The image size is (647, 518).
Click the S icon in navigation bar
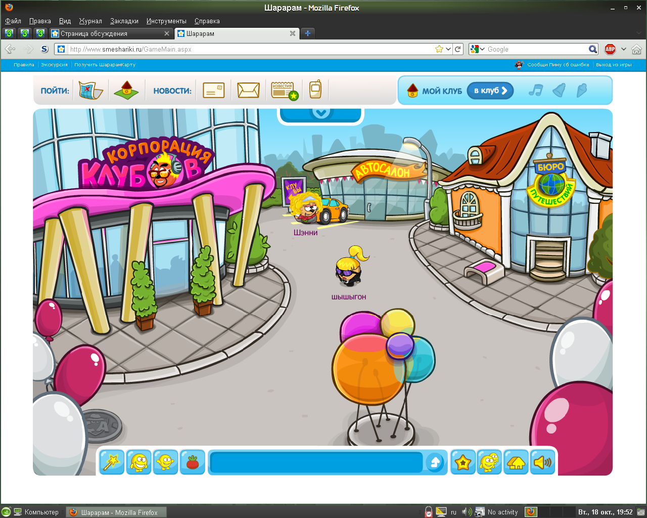tap(44, 49)
